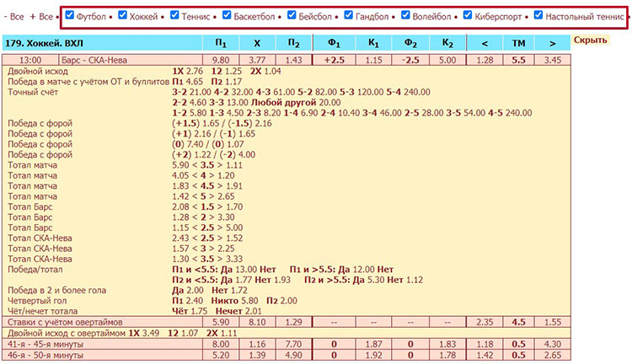Uncheck the Бейсбол checkbox

[x=292, y=15]
